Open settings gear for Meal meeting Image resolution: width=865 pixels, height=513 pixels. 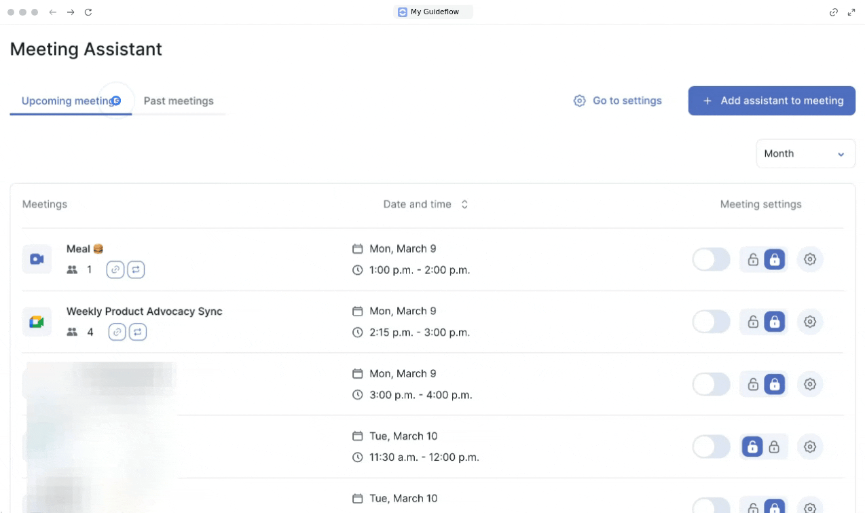pyautogui.click(x=809, y=259)
